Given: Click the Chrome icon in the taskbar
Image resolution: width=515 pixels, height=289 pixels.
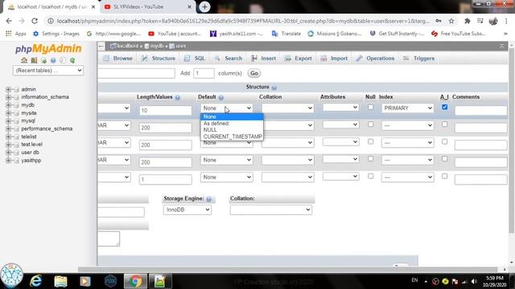Looking at the screenshot, I should click(135, 281).
